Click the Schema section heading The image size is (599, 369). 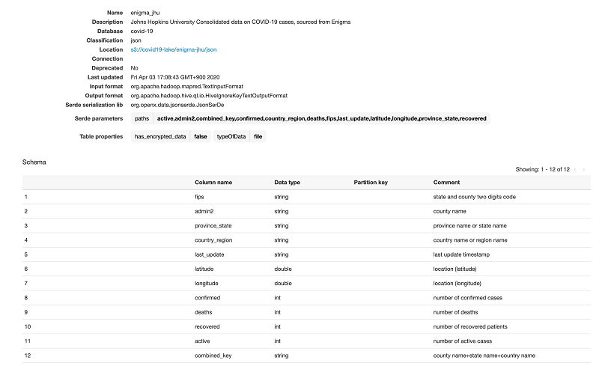pyautogui.click(x=34, y=162)
